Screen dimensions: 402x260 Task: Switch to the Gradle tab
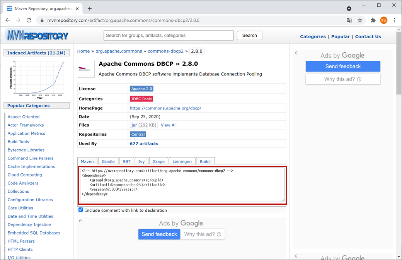(x=108, y=161)
